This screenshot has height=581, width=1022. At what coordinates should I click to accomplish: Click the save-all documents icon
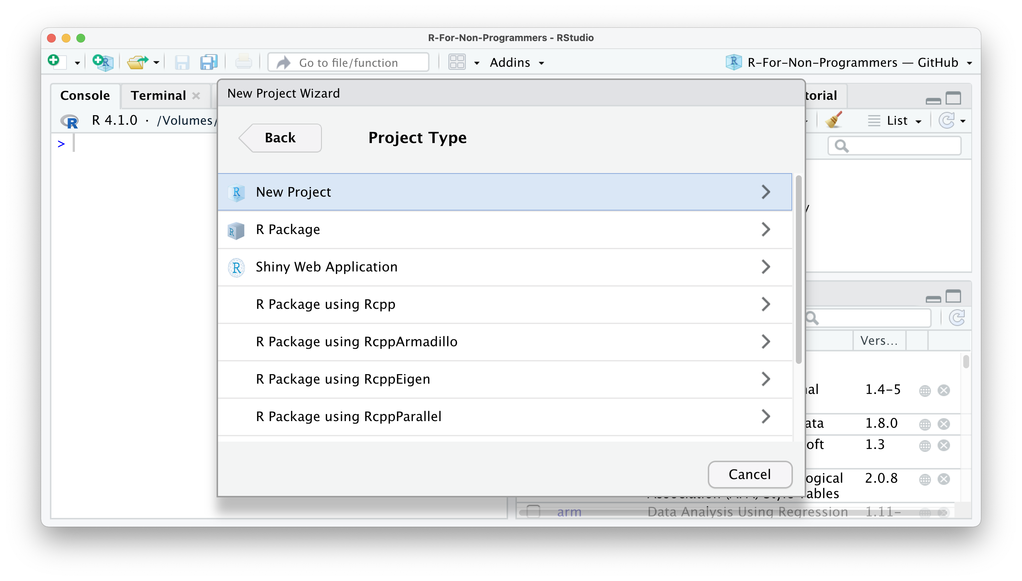(x=208, y=62)
